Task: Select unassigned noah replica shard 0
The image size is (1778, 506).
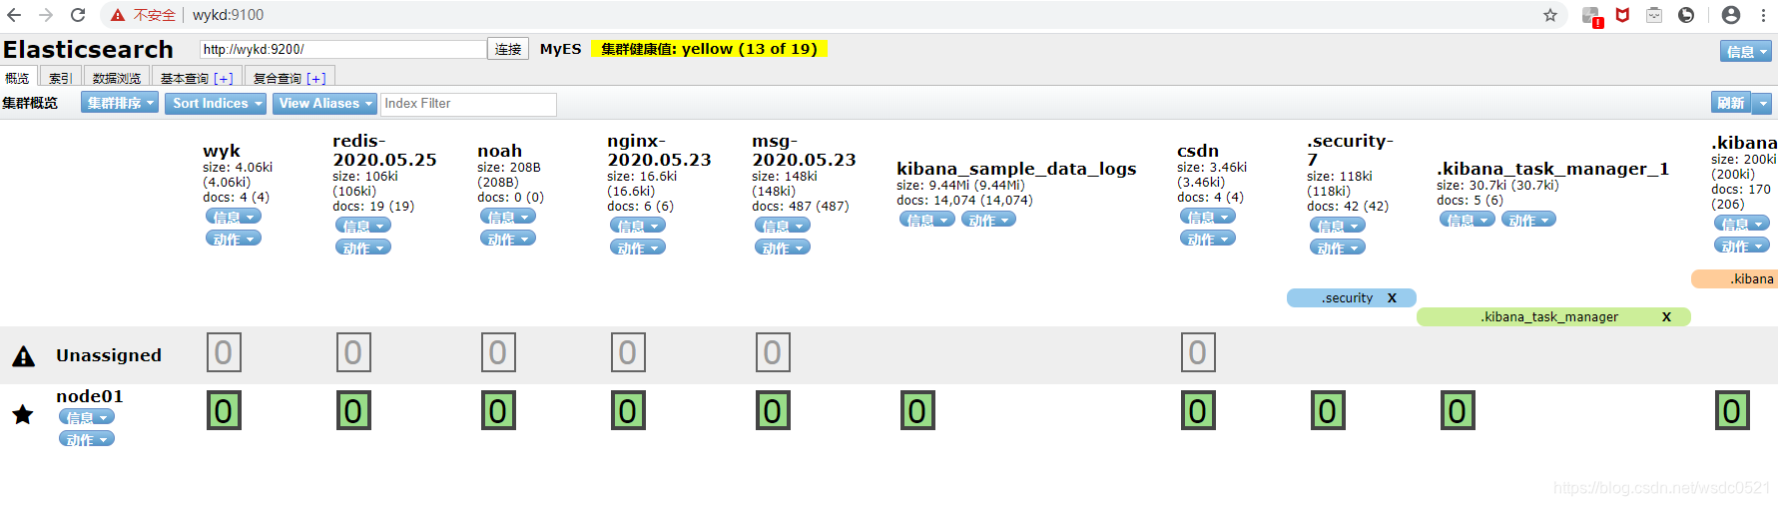Action: point(498,352)
